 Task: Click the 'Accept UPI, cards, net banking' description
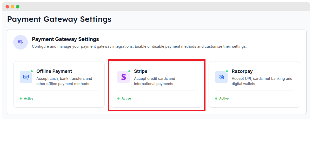(x=262, y=81)
